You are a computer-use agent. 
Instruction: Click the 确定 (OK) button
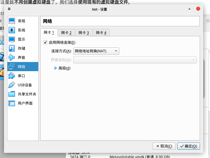click(188, 146)
